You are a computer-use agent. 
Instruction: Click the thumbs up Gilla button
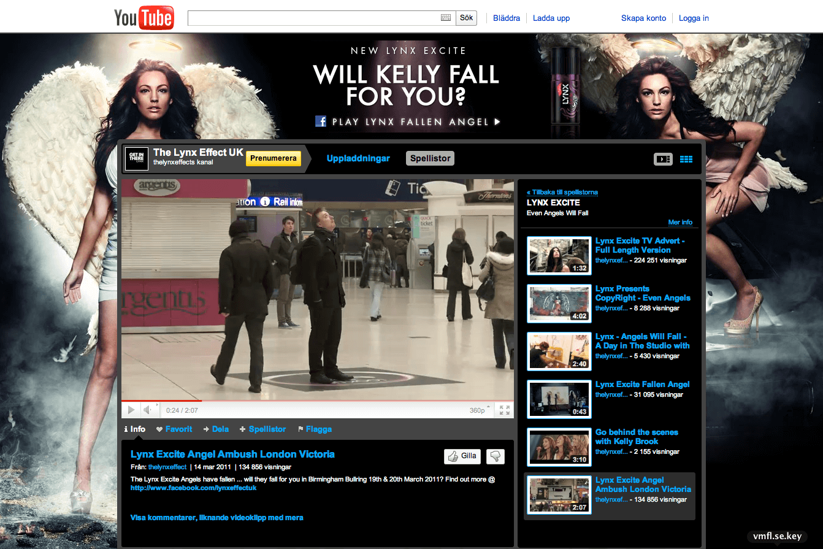click(462, 456)
